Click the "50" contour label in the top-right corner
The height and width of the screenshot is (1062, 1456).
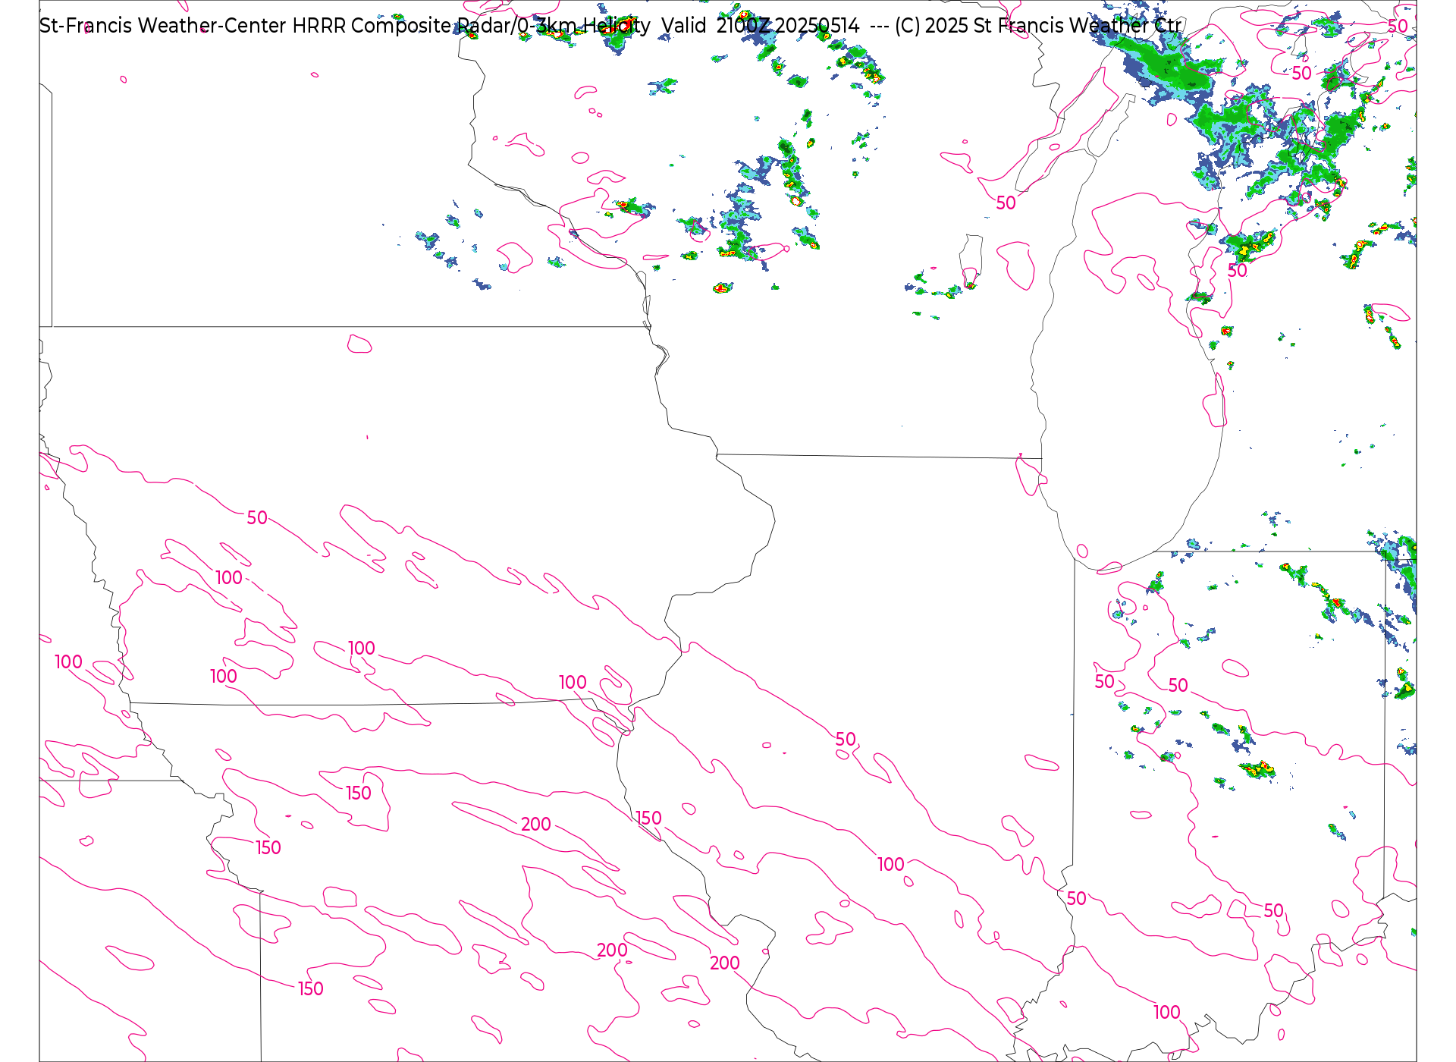[x=1398, y=26]
